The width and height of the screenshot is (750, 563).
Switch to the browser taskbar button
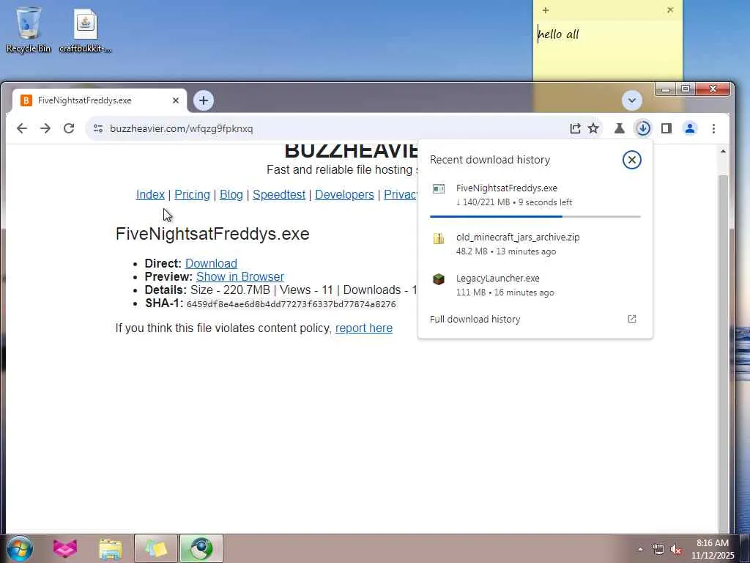201,548
